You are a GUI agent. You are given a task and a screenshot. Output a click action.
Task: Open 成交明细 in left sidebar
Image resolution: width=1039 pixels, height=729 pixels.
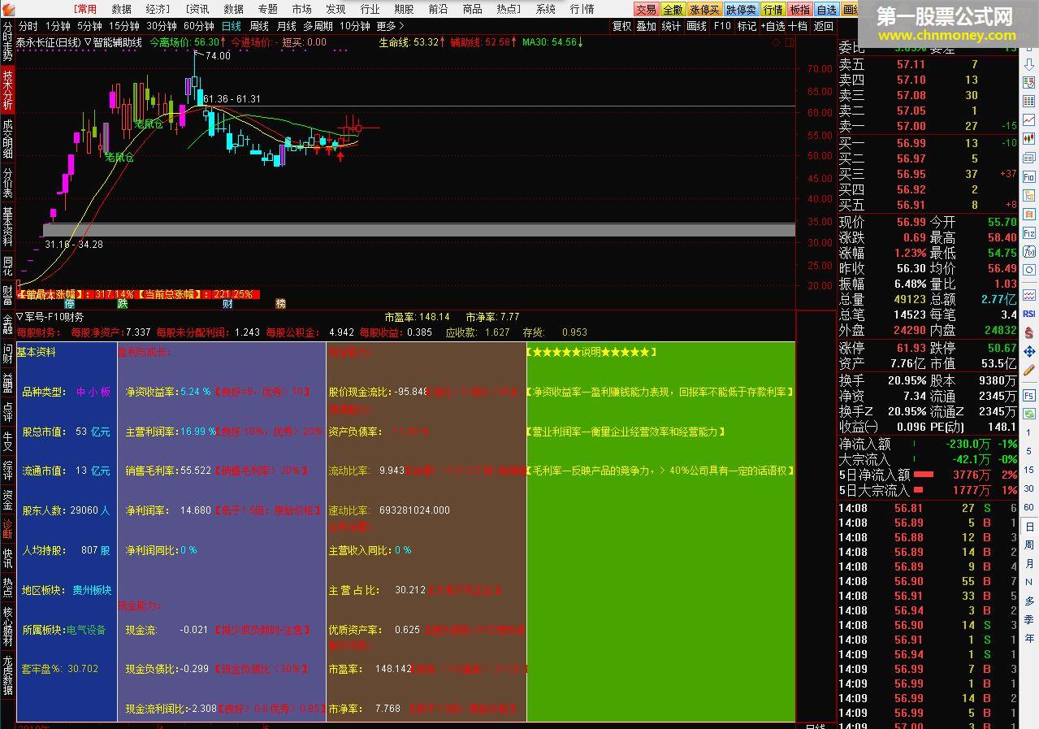(x=7, y=139)
